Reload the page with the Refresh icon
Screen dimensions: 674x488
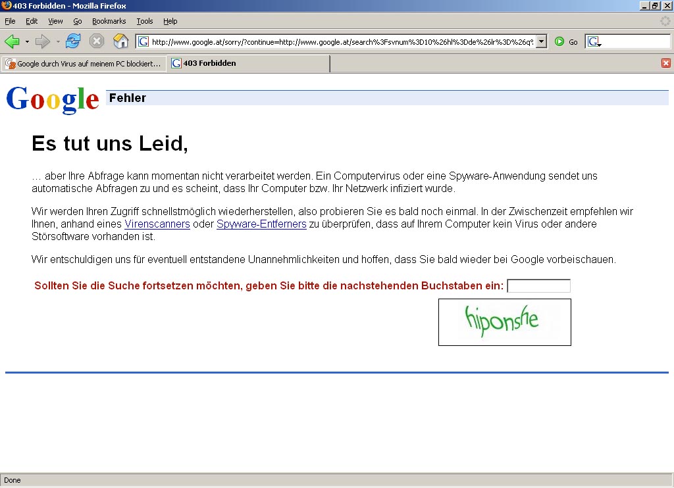click(x=73, y=41)
